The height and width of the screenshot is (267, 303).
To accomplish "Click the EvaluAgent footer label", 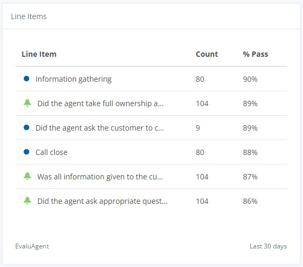I will 32,246.
